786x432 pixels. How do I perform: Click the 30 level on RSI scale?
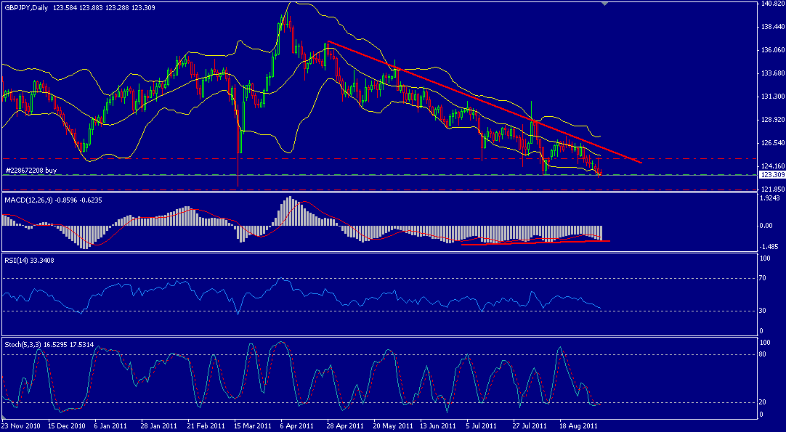pos(764,311)
